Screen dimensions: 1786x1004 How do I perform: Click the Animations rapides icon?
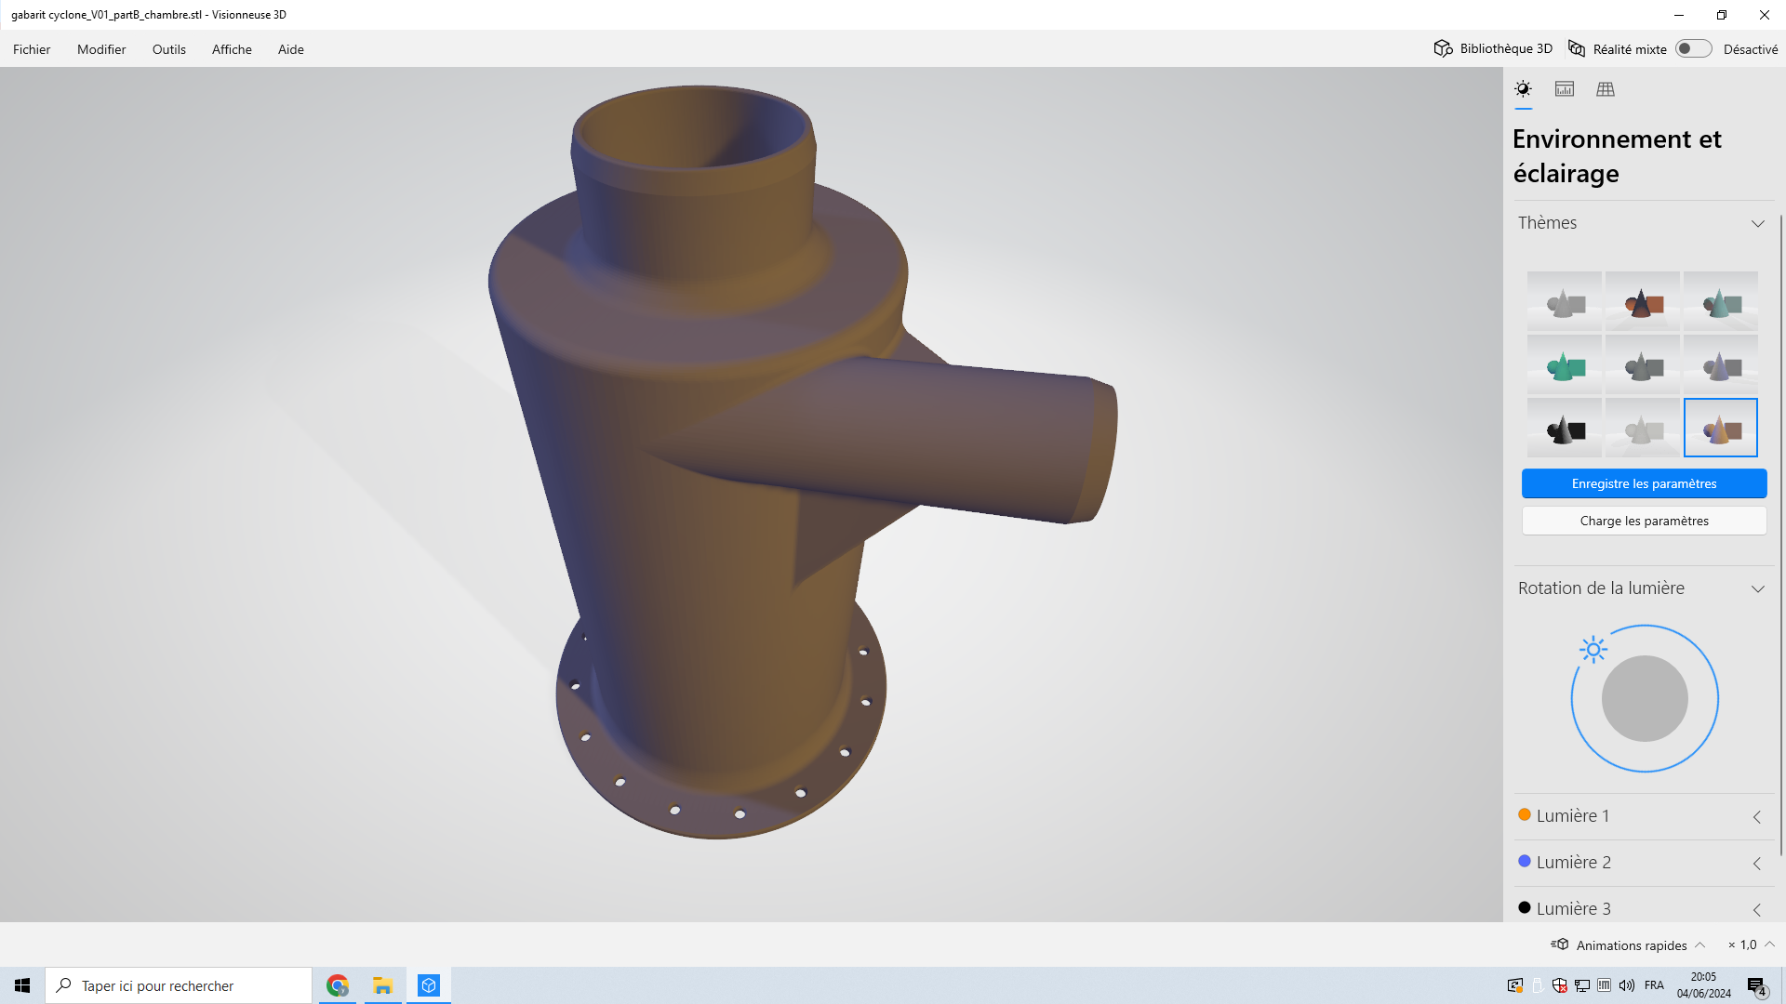[x=1560, y=945]
